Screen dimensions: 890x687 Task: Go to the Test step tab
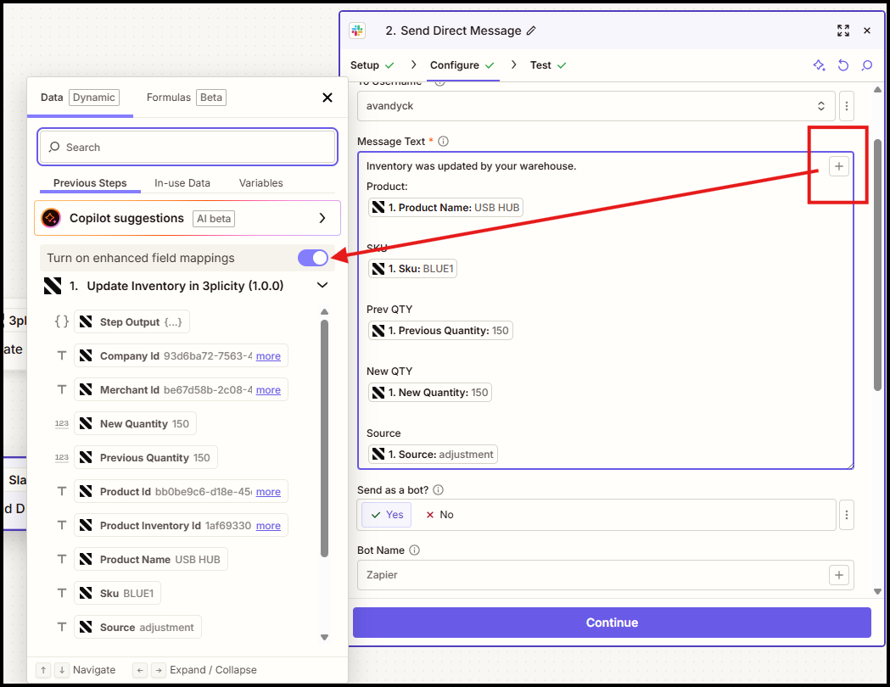548,65
